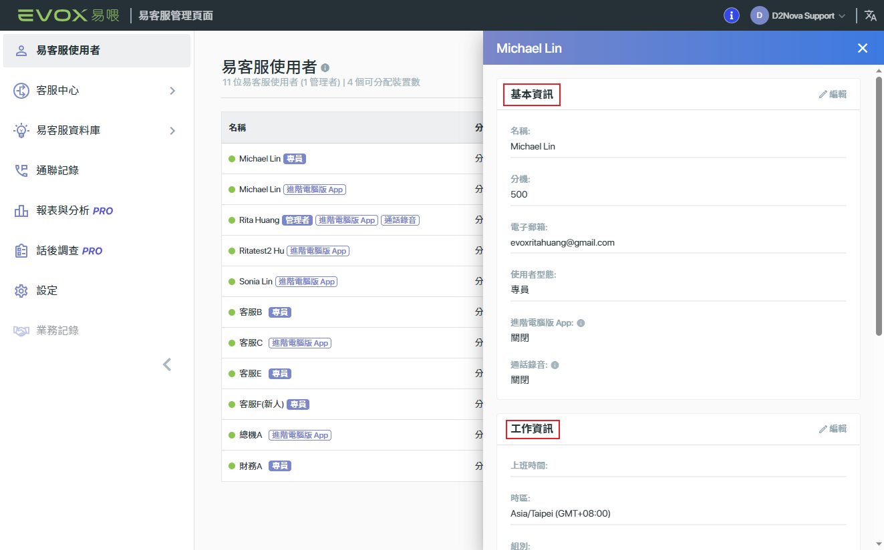Click the 報表與分析 bar chart icon
This screenshot has height=550, width=884.
tap(21, 210)
